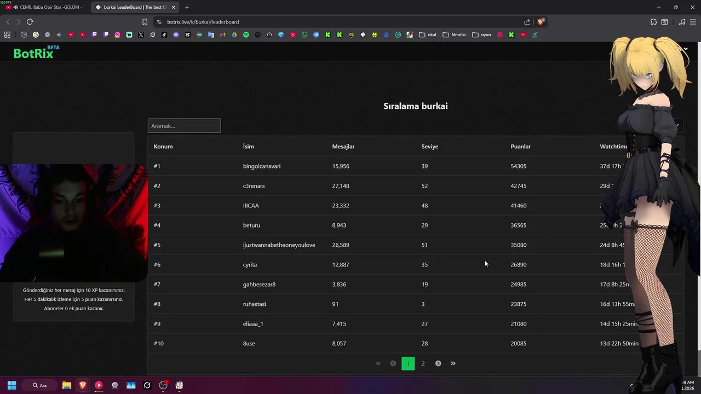Open the filmdizi bookmarks folder

(454, 34)
